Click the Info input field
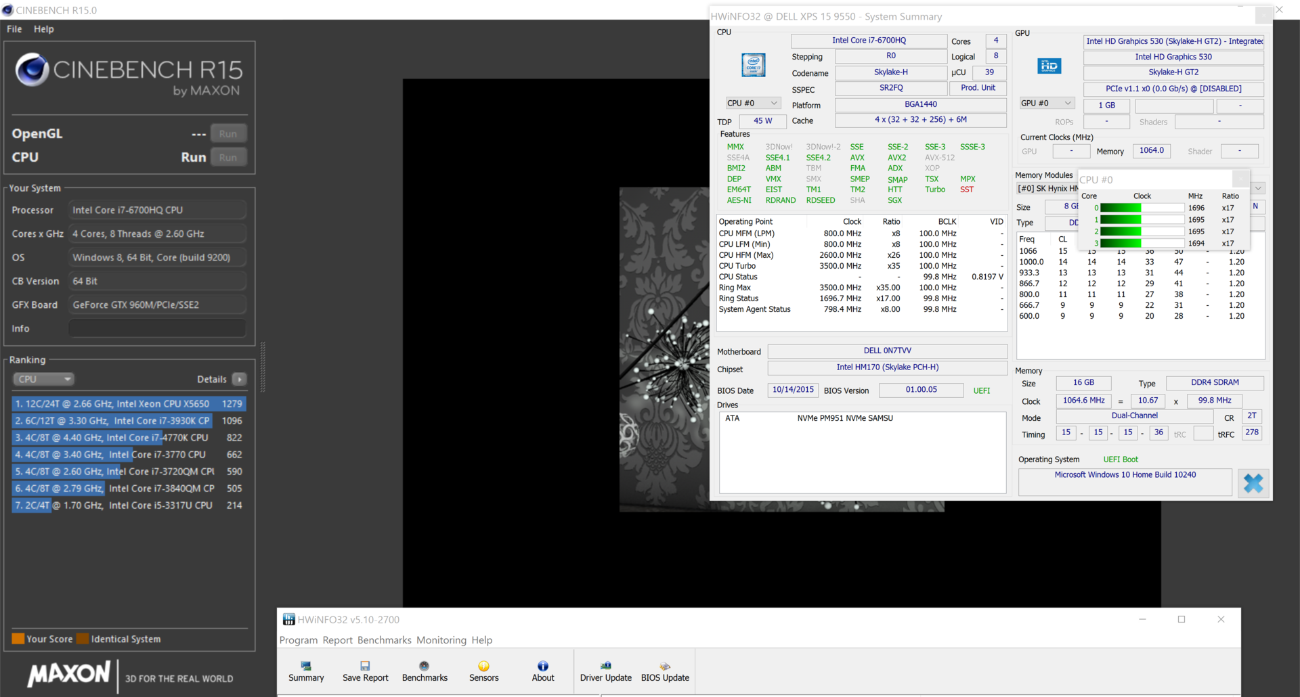The image size is (1300, 697). [157, 328]
